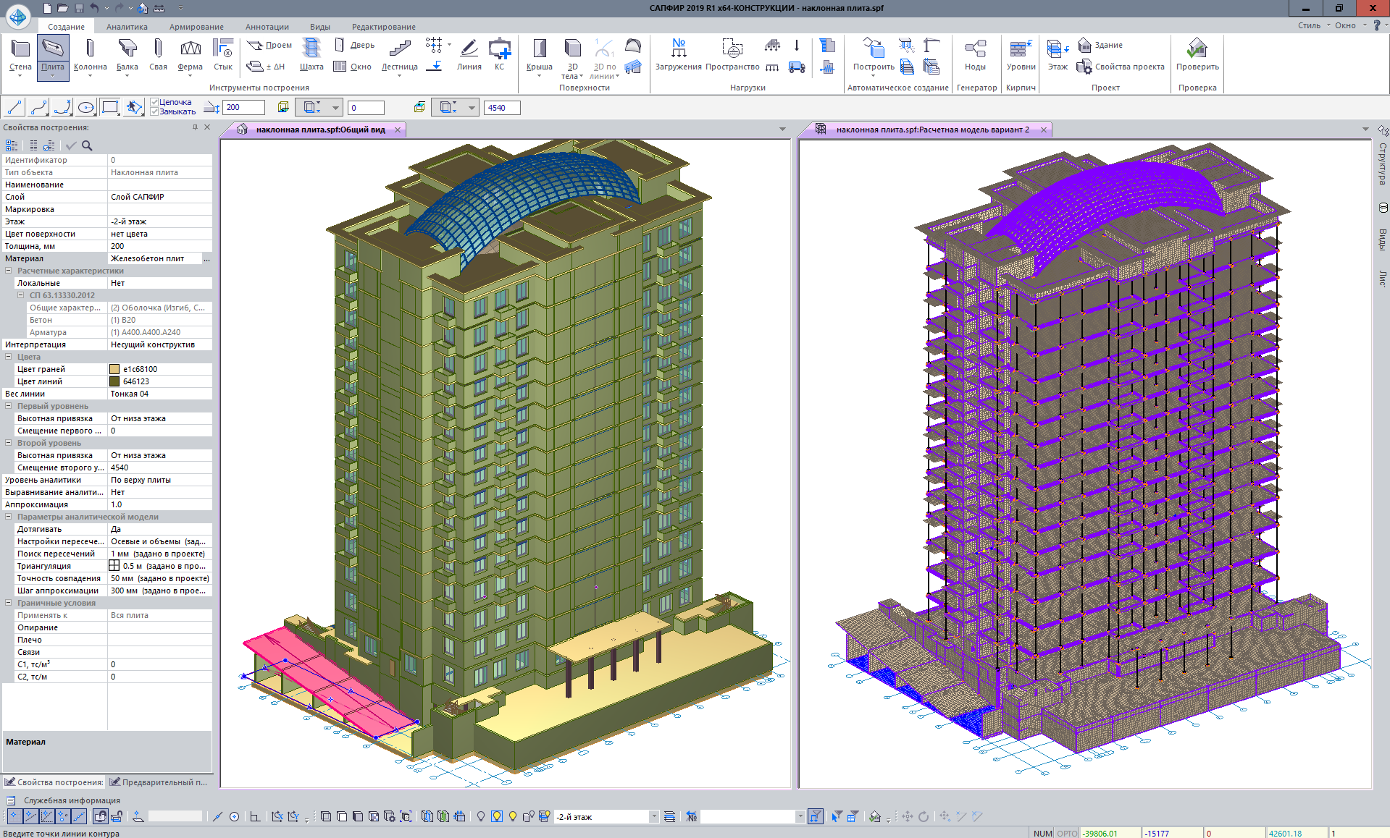Screen dimensions: 1390x838
Task: Activate the Лестница (stairs) tool
Action: click(399, 54)
